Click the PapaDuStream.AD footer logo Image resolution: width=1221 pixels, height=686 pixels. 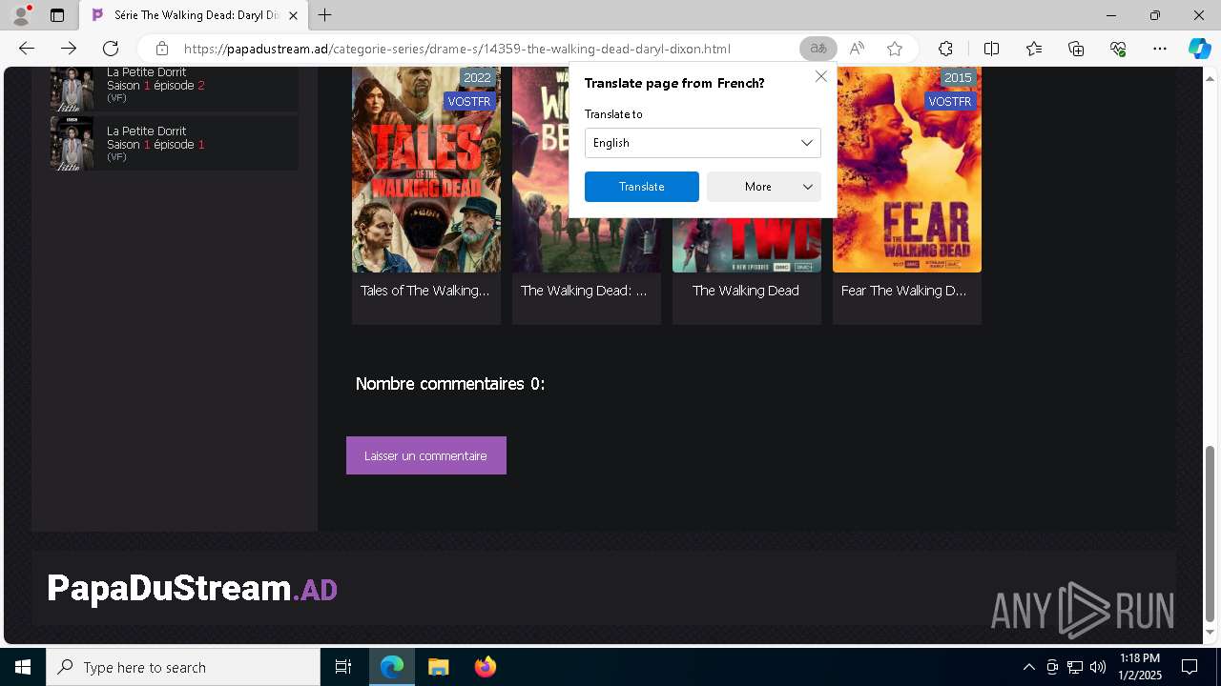click(193, 589)
